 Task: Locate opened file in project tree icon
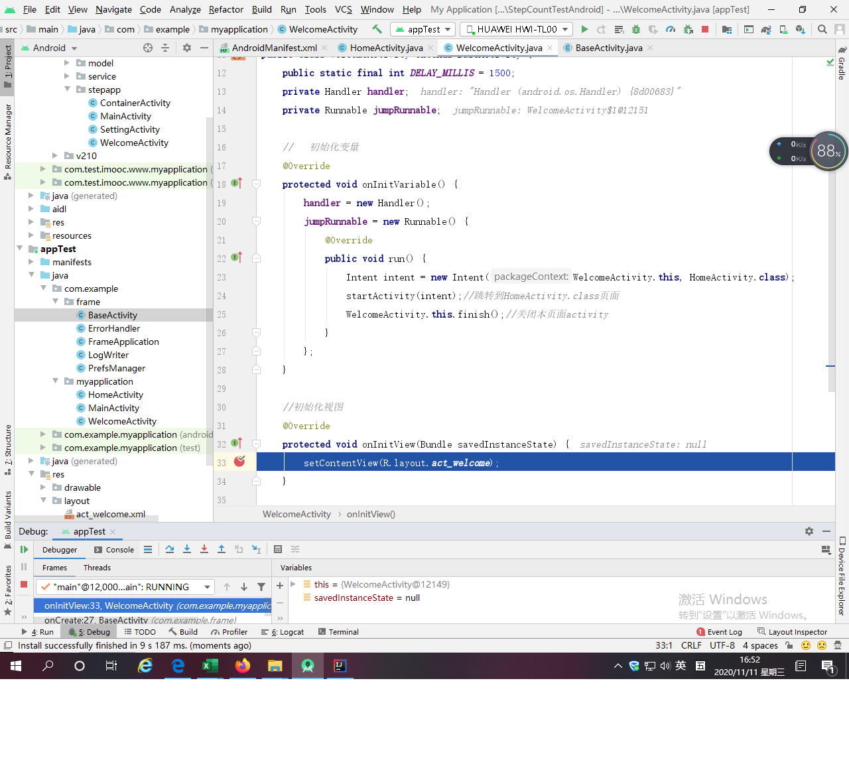coord(148,48)
